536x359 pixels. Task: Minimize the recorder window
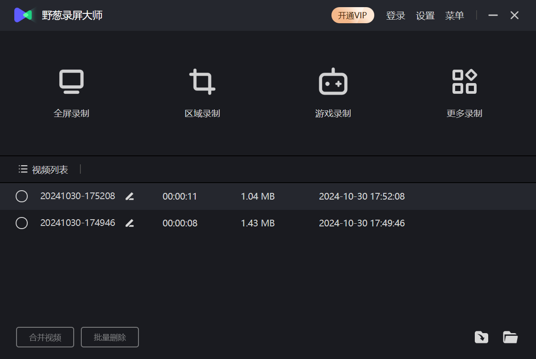493,16
